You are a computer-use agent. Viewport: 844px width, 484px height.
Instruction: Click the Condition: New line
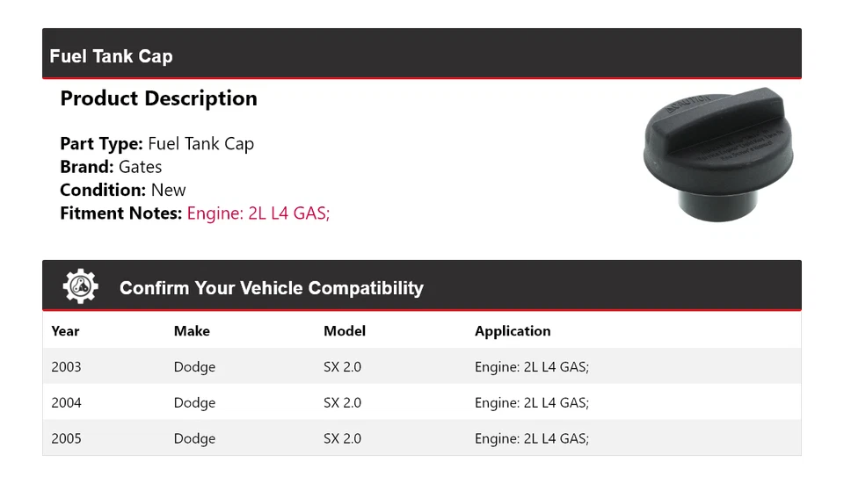click(123, 190)
